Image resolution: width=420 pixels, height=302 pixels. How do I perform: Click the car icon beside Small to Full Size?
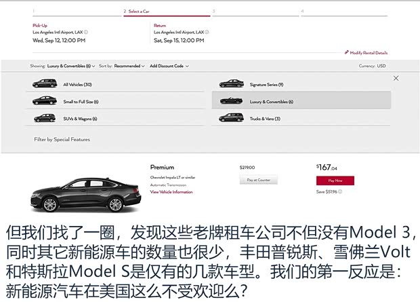(45, 100)
